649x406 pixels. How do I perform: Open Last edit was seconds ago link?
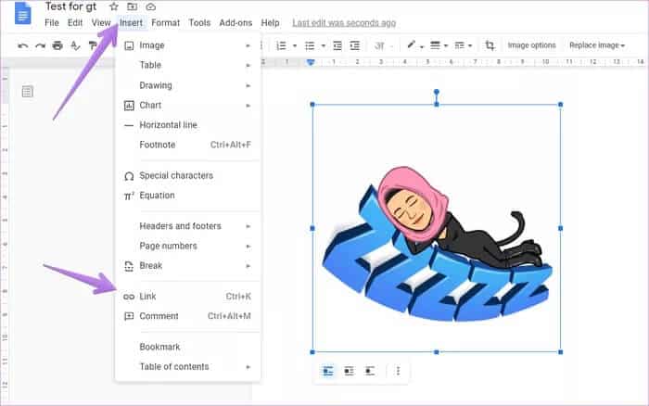(344, 23)
